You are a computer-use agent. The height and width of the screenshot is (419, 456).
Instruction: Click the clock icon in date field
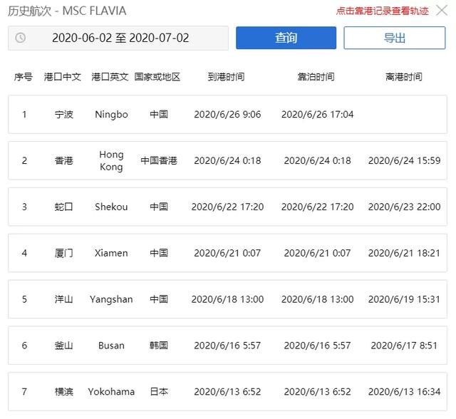click(x=21, y=38)
